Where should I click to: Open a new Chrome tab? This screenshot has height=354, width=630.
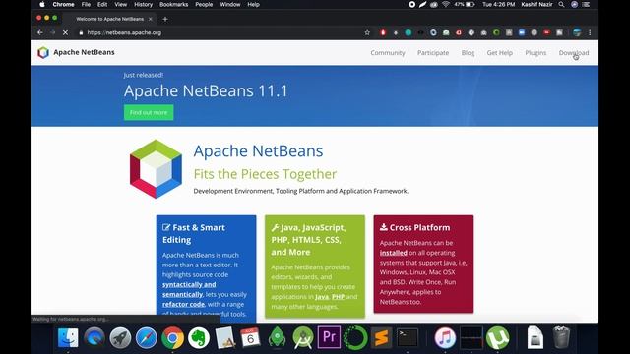165,19
